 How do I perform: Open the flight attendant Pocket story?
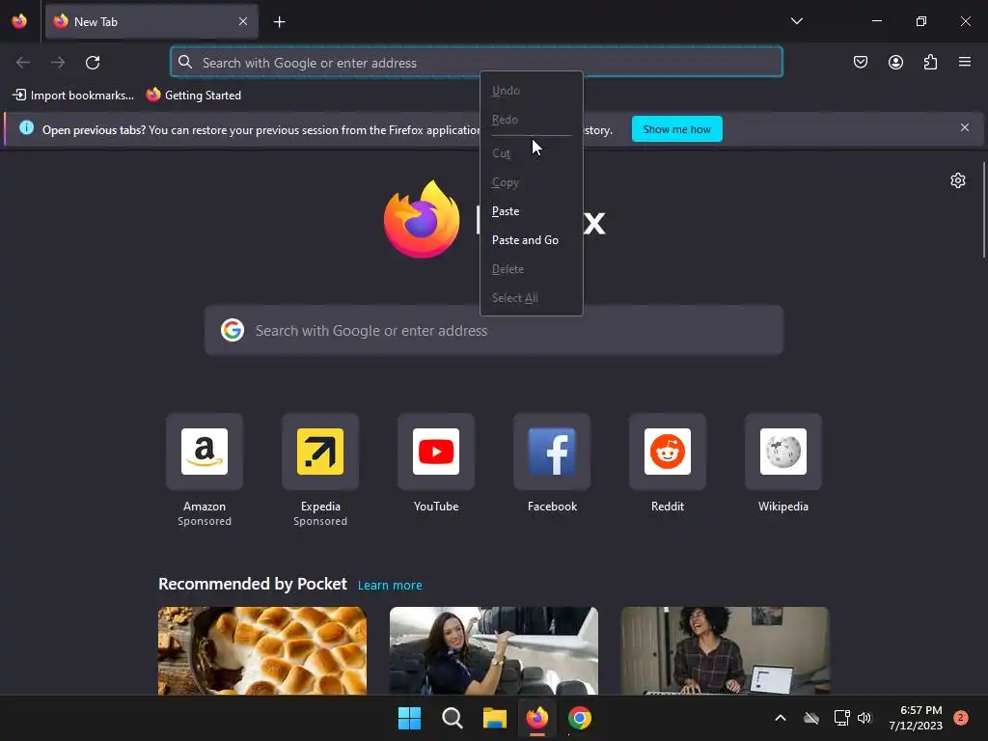tap(493, 650)
